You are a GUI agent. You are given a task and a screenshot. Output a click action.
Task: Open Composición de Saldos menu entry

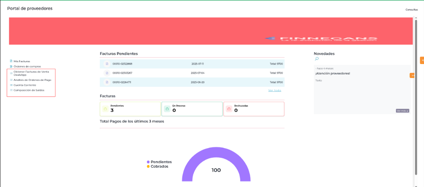pyautogui.click(x=29, y=90)
